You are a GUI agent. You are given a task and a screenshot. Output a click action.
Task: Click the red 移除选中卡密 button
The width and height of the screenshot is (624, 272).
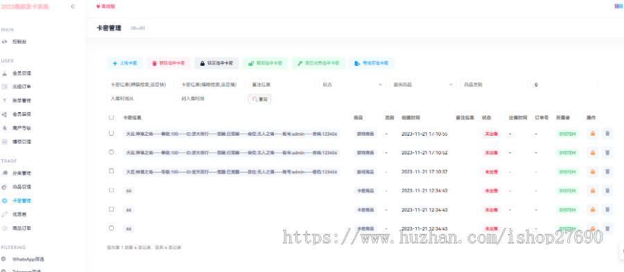pos(168,63)
